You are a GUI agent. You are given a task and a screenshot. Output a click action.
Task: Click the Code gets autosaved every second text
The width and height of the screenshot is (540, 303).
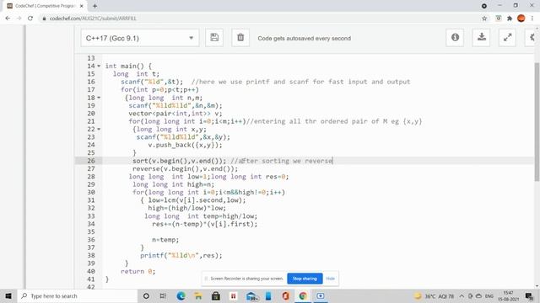pyautogui.click(x=305, y=38)
